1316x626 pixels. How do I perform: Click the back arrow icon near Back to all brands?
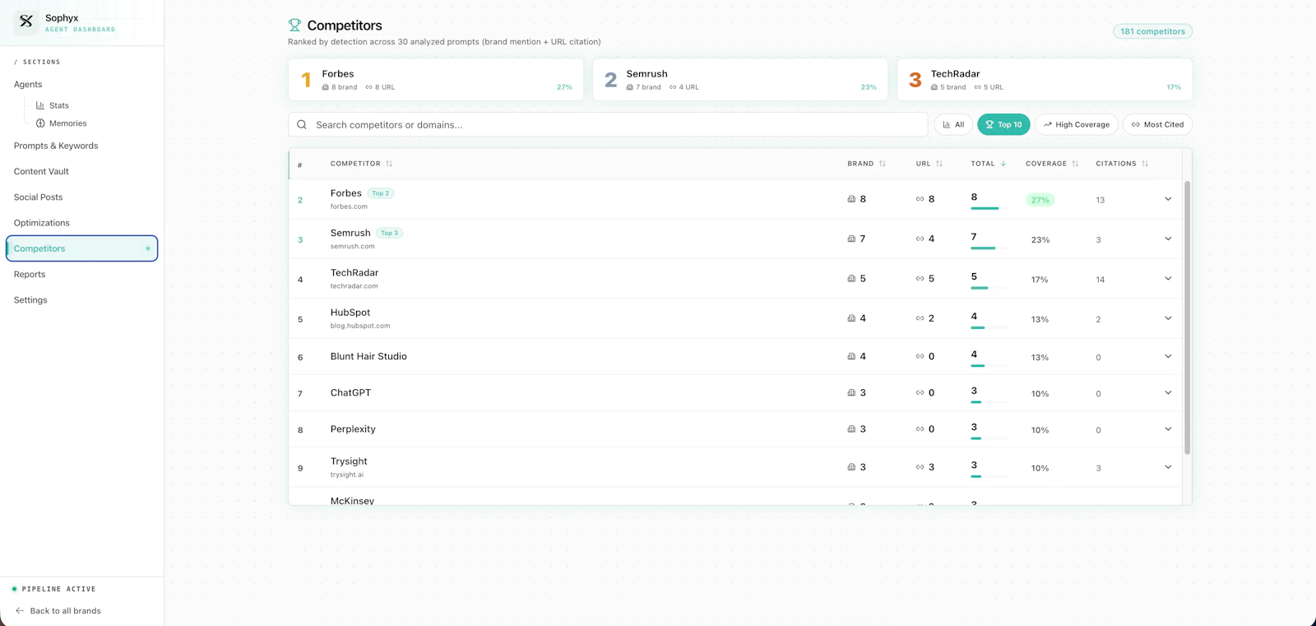coord(20,610)
